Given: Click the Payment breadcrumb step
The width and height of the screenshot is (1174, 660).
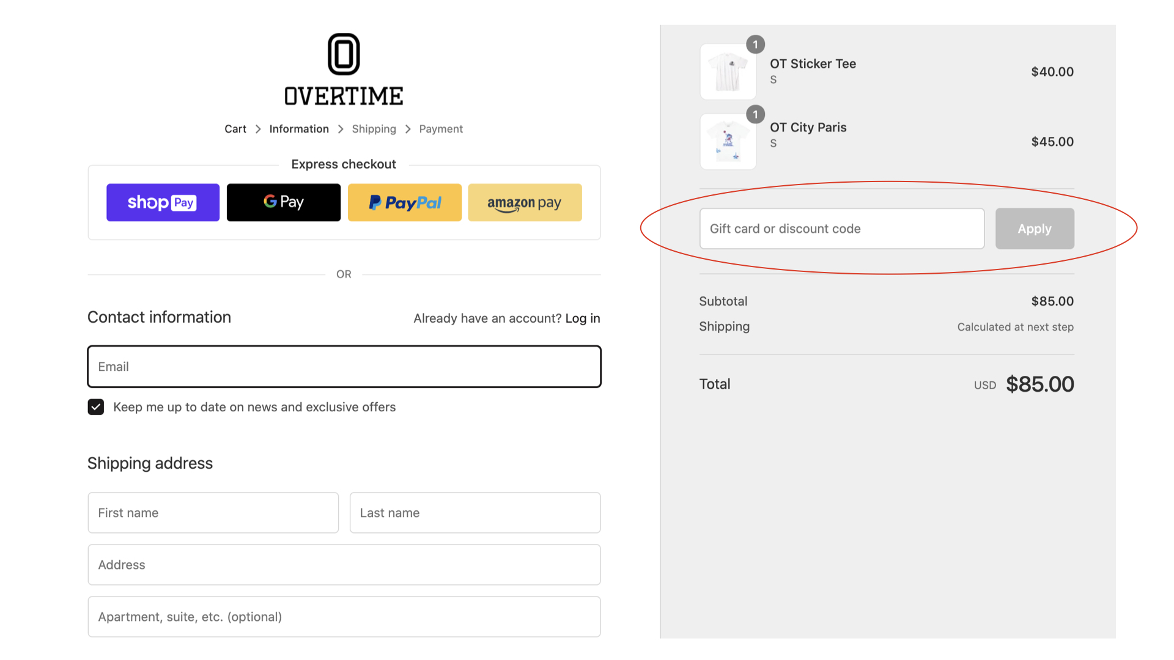Looking at the screenshot, I should (440, 129).
